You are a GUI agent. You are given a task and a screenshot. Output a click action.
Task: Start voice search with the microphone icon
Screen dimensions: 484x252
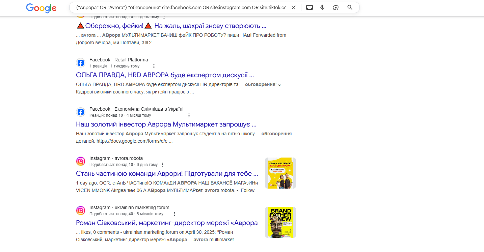(x=322, y=7)
